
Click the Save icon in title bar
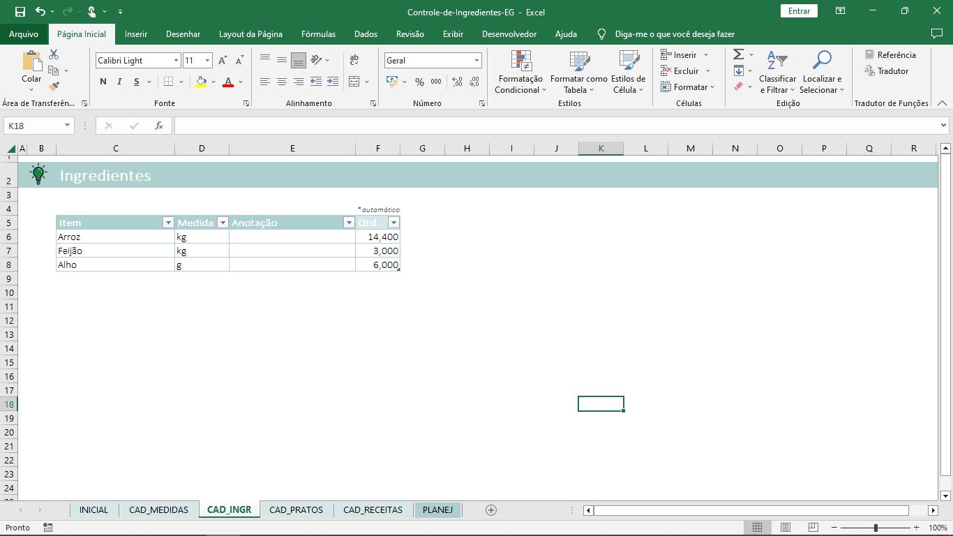pyautogui.click(x=20, y=12)
